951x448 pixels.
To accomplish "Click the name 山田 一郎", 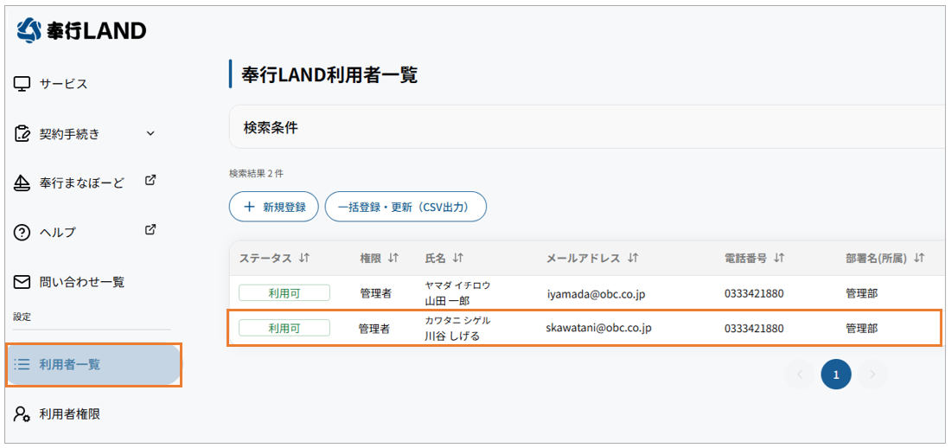I will coord(448,300).
